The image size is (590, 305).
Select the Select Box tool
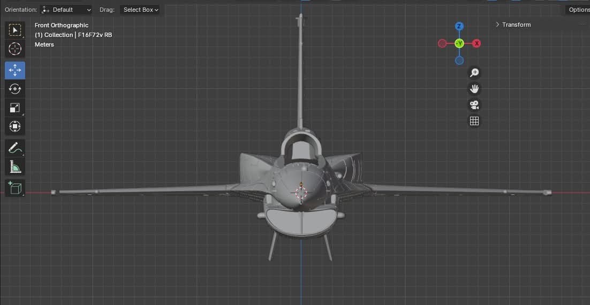[x=14, y=30]
